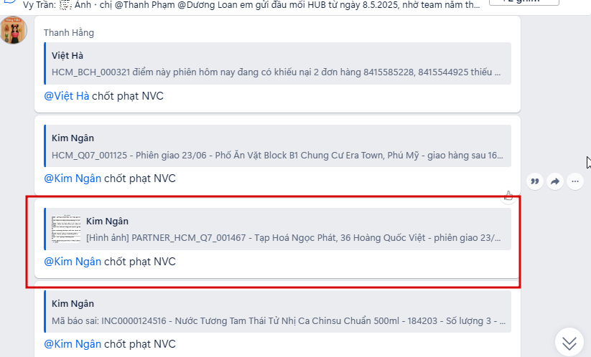
Task: Click the Thanh Hằng sender name
Action: click(x=69, y=33)
